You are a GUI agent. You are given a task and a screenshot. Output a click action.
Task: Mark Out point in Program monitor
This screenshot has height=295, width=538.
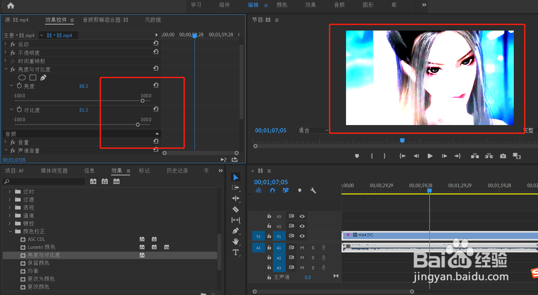[385, 156]
